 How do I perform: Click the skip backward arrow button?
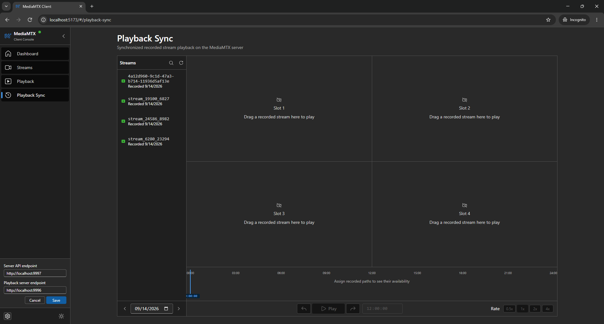tap(304, 309)
